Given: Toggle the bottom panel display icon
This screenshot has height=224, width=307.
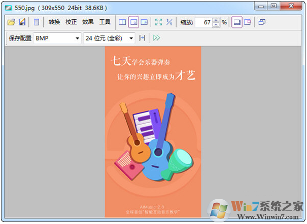Looking at the screenshot, I should tap(237, 22).
